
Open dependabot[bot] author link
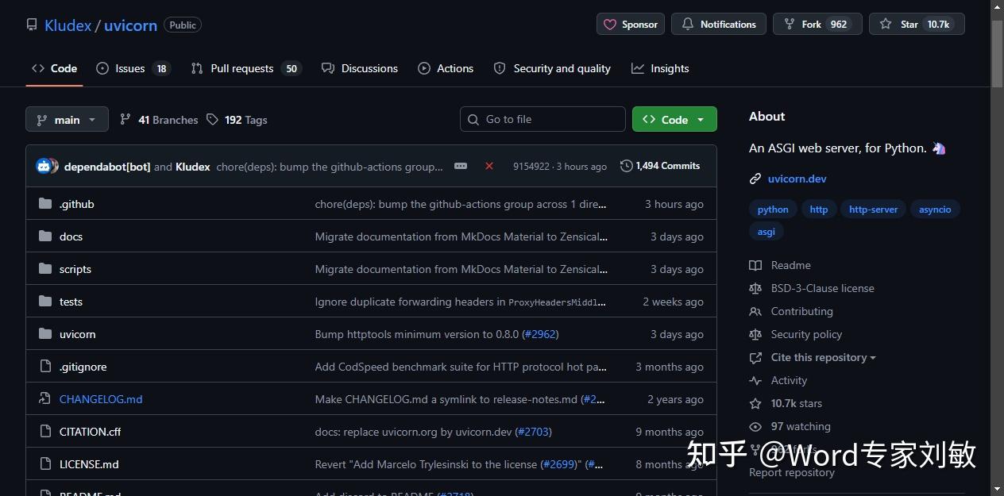(107, 167)
